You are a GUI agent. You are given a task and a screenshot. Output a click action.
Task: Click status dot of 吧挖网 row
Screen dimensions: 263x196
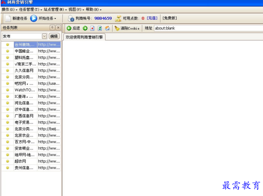tap(8, 83)
